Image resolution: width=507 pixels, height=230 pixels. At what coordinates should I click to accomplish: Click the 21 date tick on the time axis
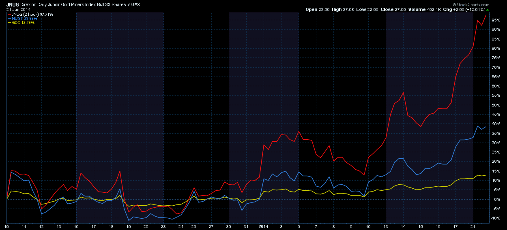click(473, 226)
